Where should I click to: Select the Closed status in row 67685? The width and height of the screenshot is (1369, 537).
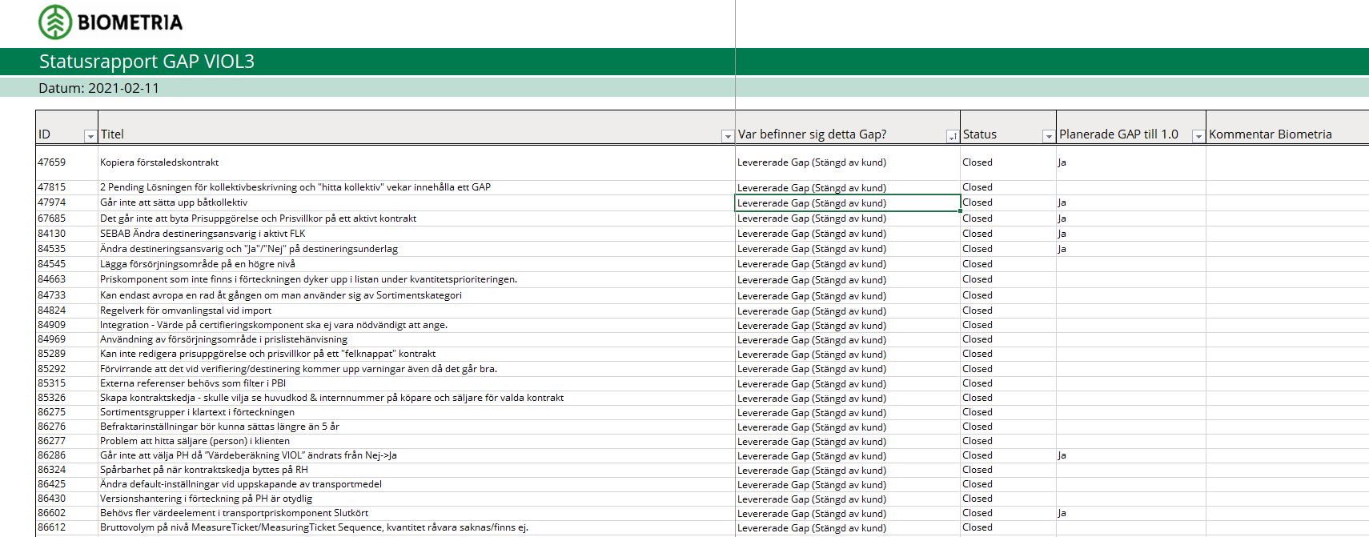[x=1008, y=218]
